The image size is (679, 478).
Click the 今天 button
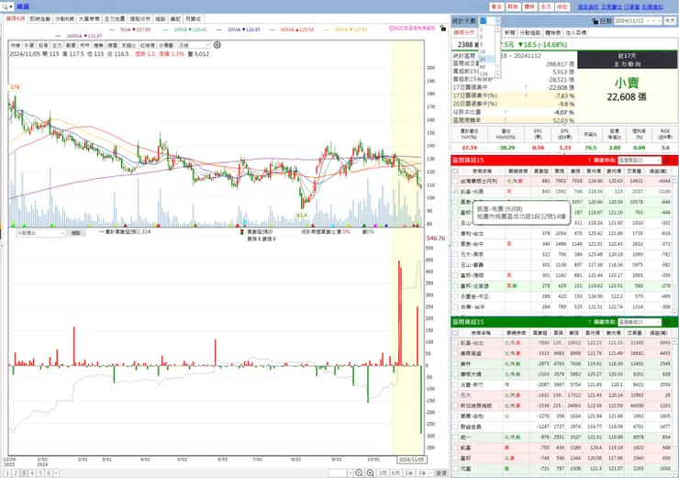(x=670, y=21)
